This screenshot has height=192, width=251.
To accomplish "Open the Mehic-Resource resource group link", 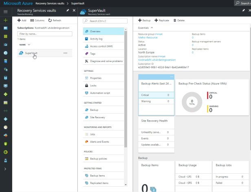I will point(148,38).
